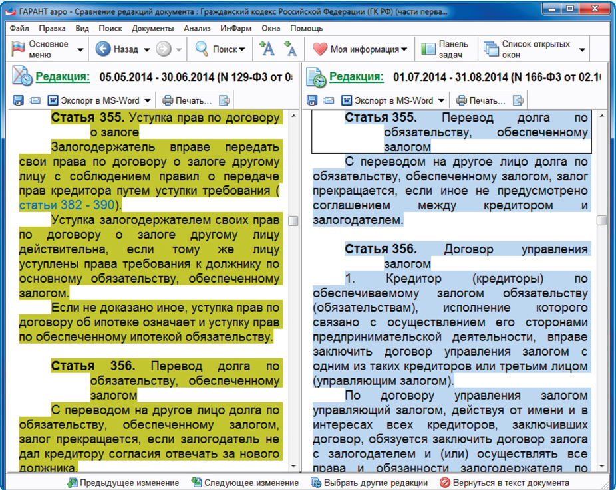Click the print preview icon in left pane

(x=224, y=101)
